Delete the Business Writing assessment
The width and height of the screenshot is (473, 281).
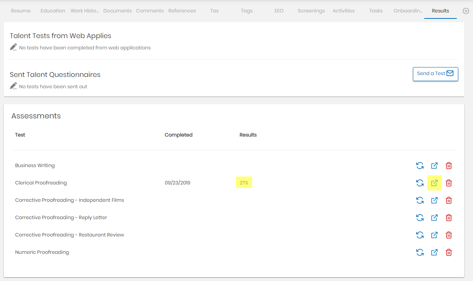[x=449, y=166]
